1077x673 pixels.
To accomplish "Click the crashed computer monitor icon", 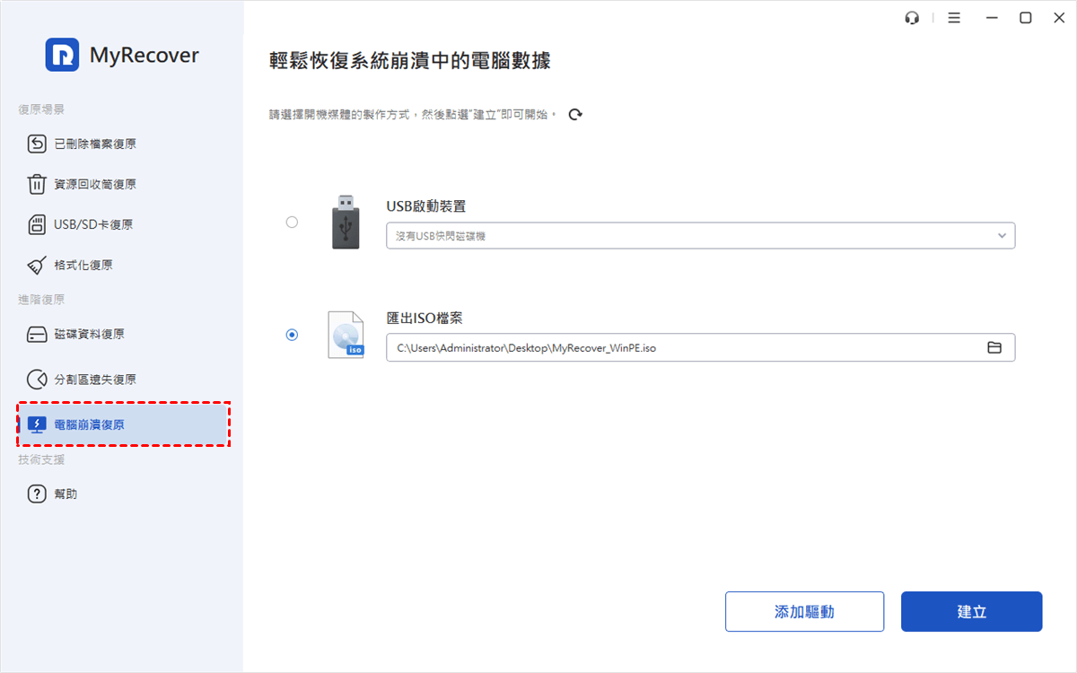I will coord(37,424).
